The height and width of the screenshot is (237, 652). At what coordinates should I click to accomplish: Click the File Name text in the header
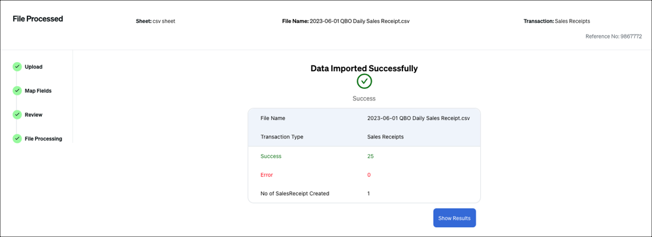click(x=346, y=21)
